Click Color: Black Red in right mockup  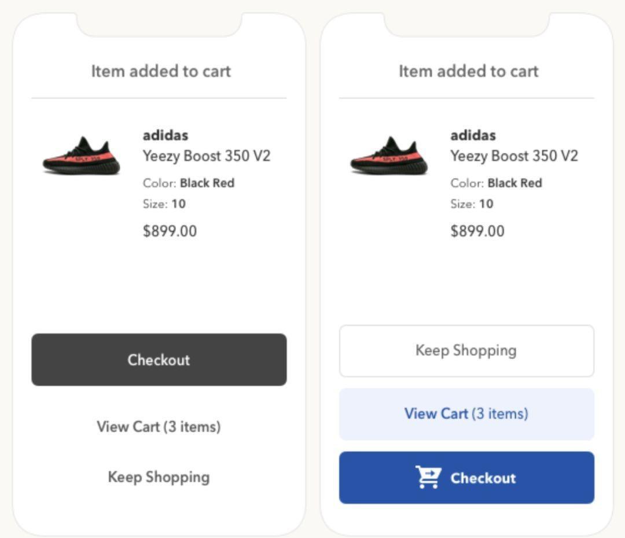pos(497,183)
